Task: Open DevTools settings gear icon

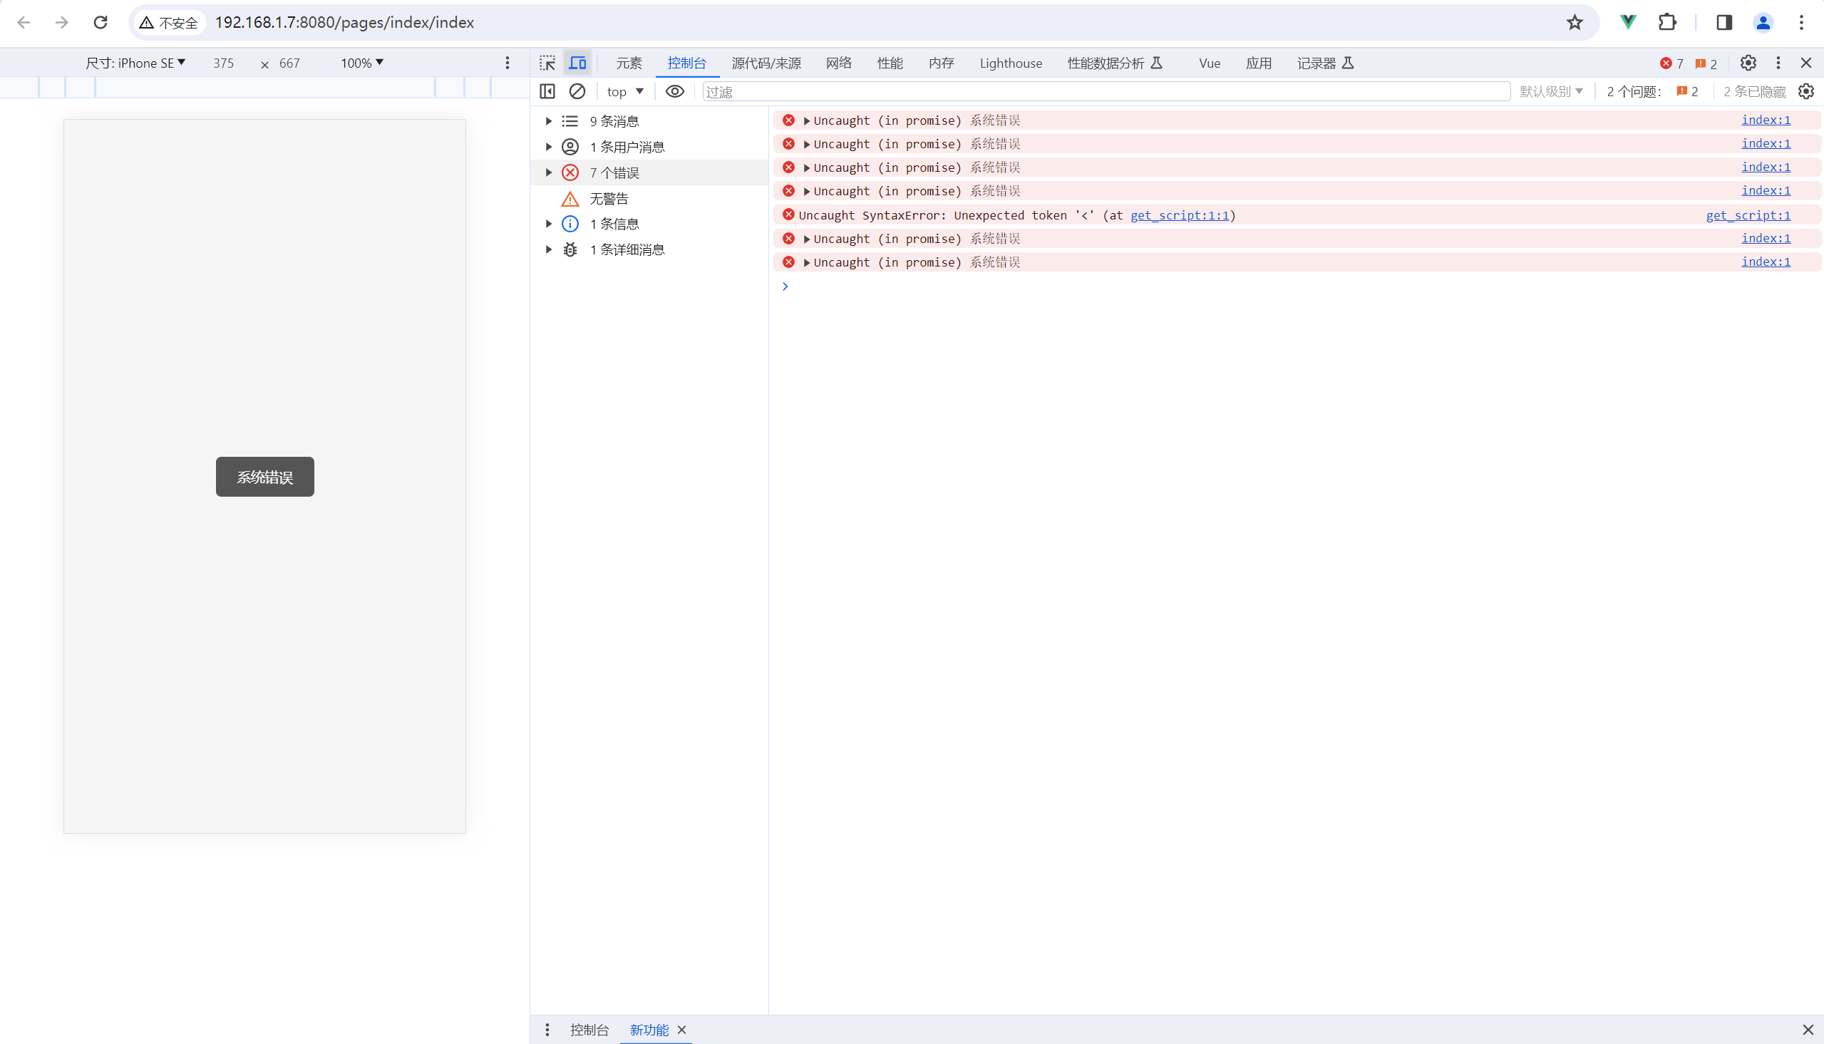Action: coord(1748,63)
